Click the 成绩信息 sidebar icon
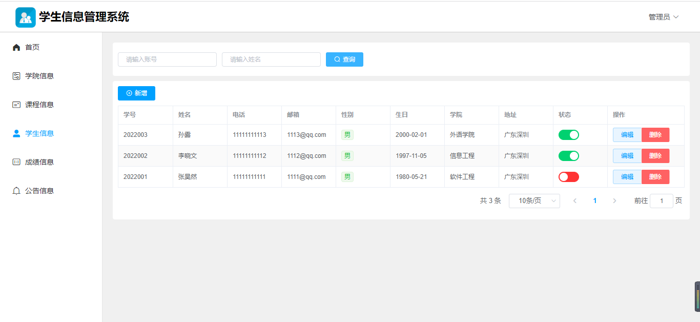This screenshot has width=700, height=322. [16, 162]
